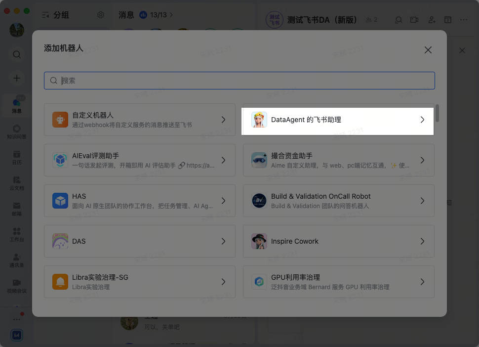Click Libra实验治理 subtitle text
This screenshot has width=479, height=347.
tap(91, 287)
